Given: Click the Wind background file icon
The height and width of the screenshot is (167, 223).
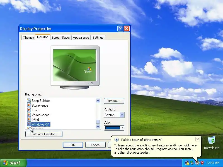Looking at the screenshot, I should click(29, 120).
